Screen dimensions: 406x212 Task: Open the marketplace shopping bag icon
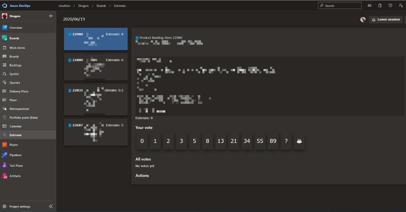[x=380, y=6]
